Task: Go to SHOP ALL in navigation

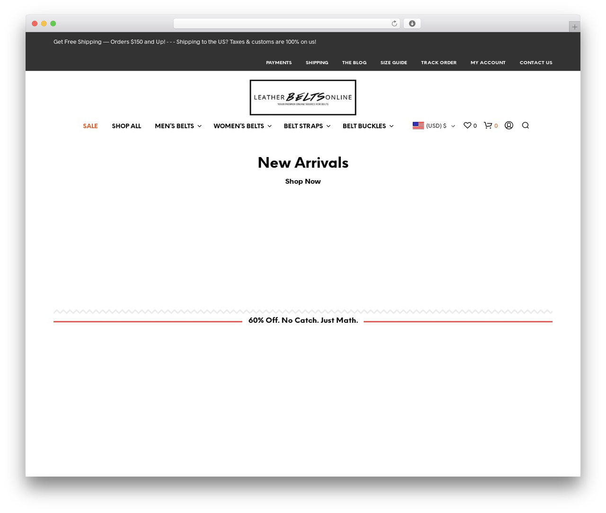Action: pos(126,126)
